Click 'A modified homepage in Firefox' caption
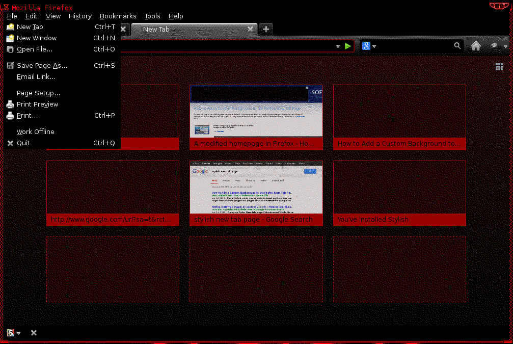Viewport: 513px width, 344px height. pos(254,144)
